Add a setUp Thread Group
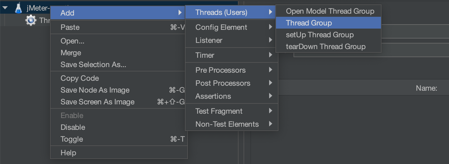Screen dimensions: 449x164 pos(319,35)
